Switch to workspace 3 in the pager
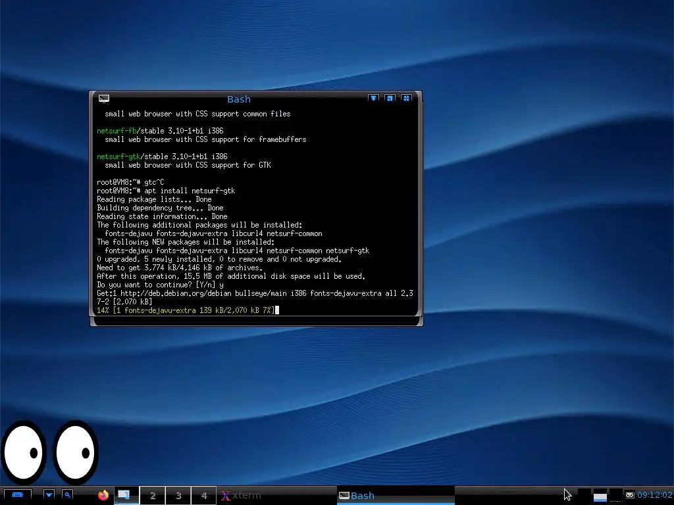 pos(178,495)
